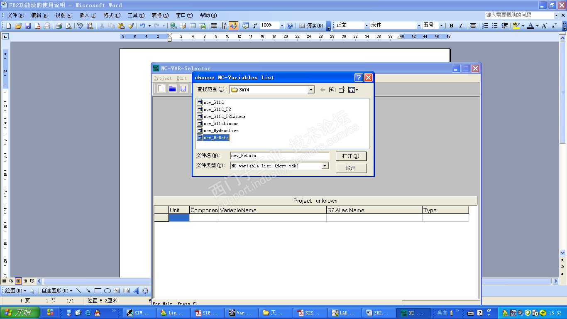Toggle Italic formatting
The height and width of the screenshot is (319, 567).
[x=461, y=26]
